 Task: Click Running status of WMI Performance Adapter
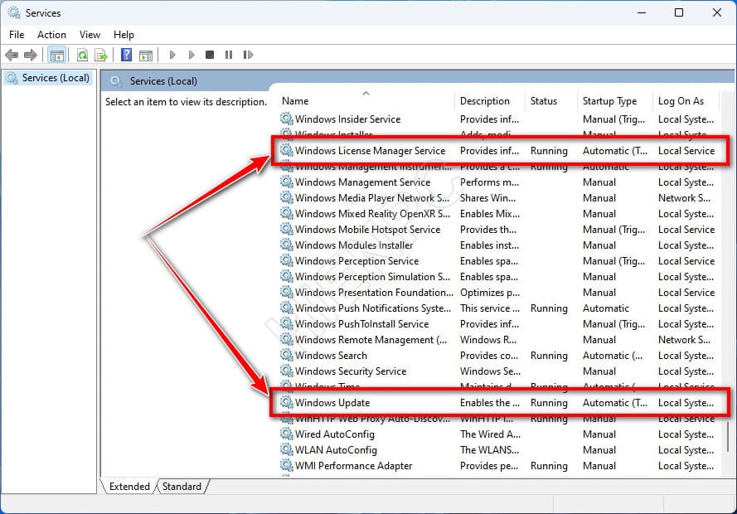point(549,466)
